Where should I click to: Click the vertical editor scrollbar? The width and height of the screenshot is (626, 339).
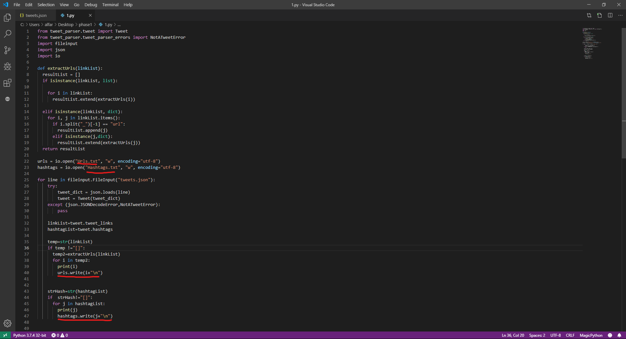point(624,93)
